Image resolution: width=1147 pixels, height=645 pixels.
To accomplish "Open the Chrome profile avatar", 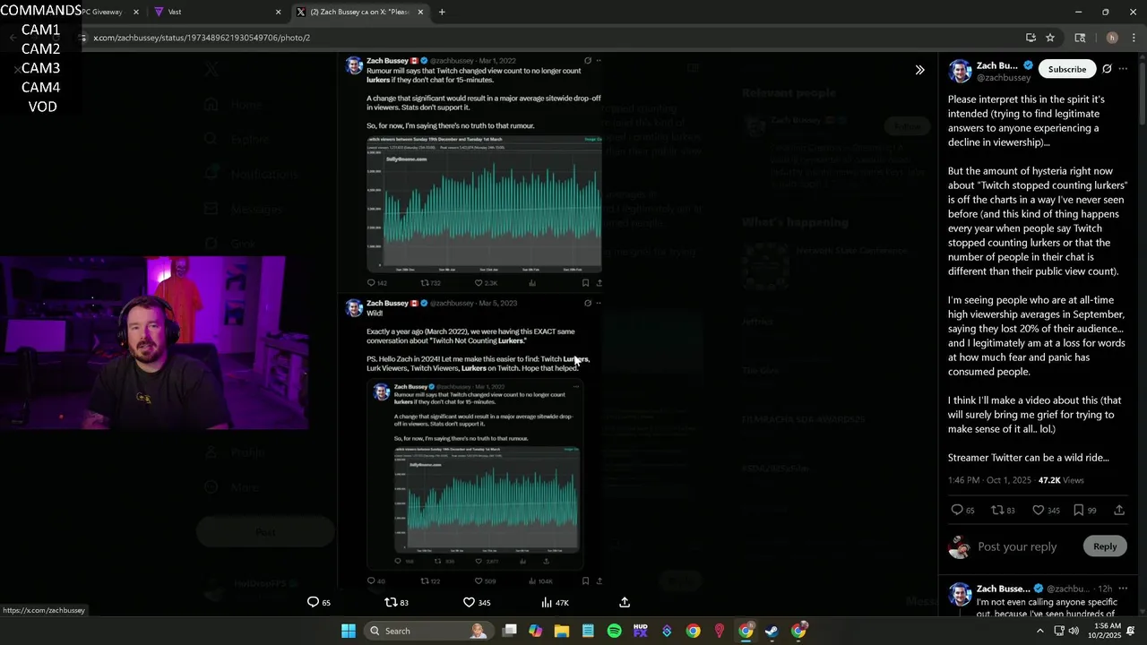I will (1112, 38).
